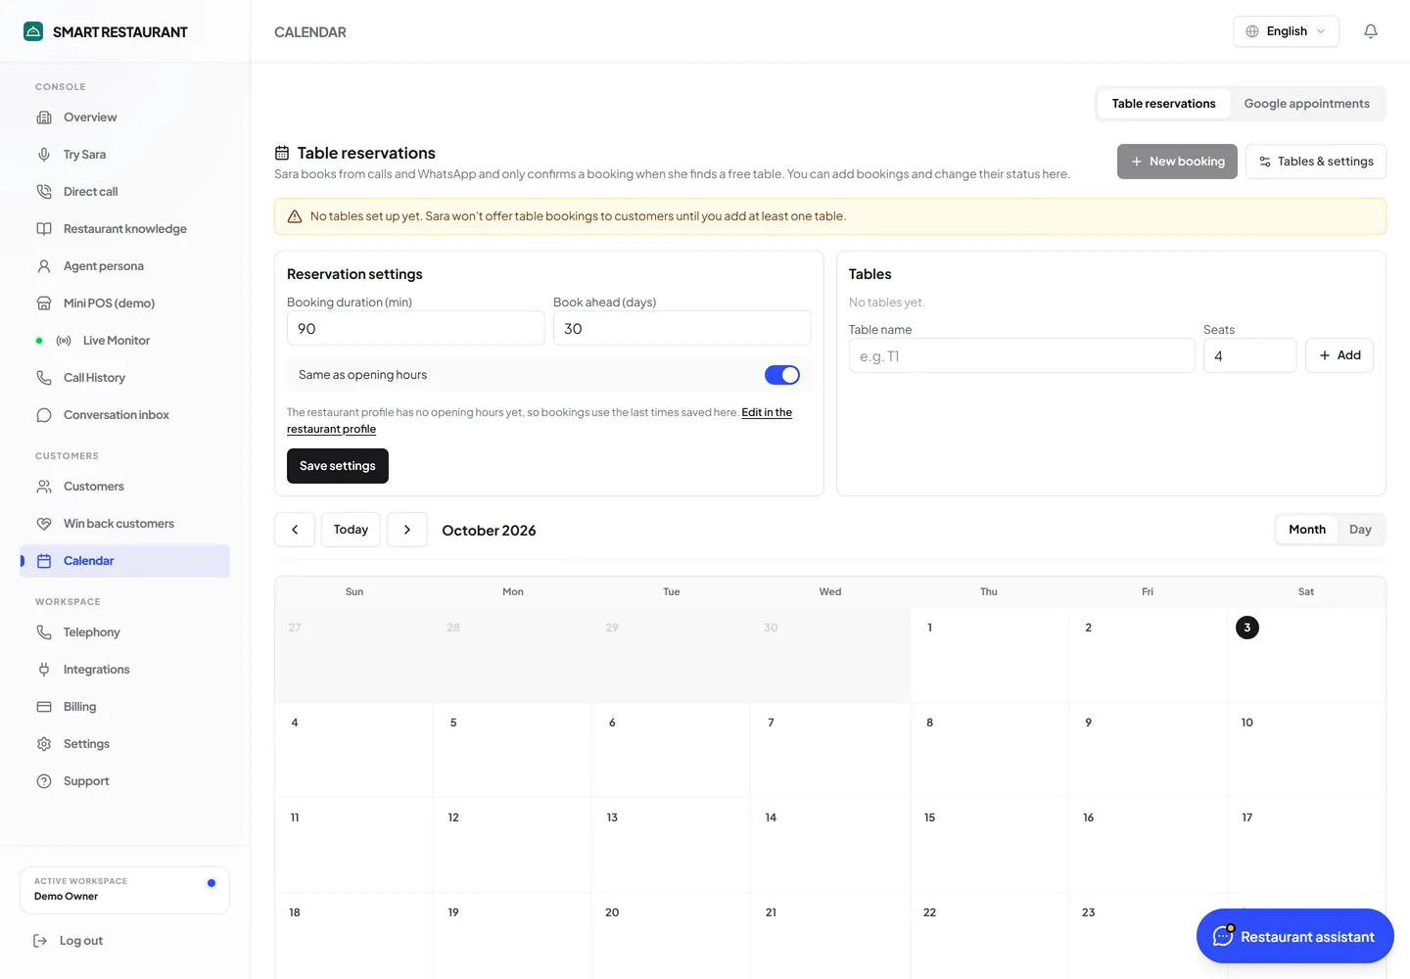Click the Booking duration input field

point(415,328)
